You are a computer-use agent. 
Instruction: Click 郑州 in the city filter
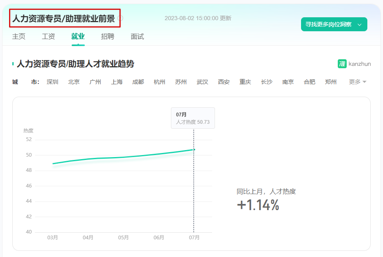[x=331, y=82]
